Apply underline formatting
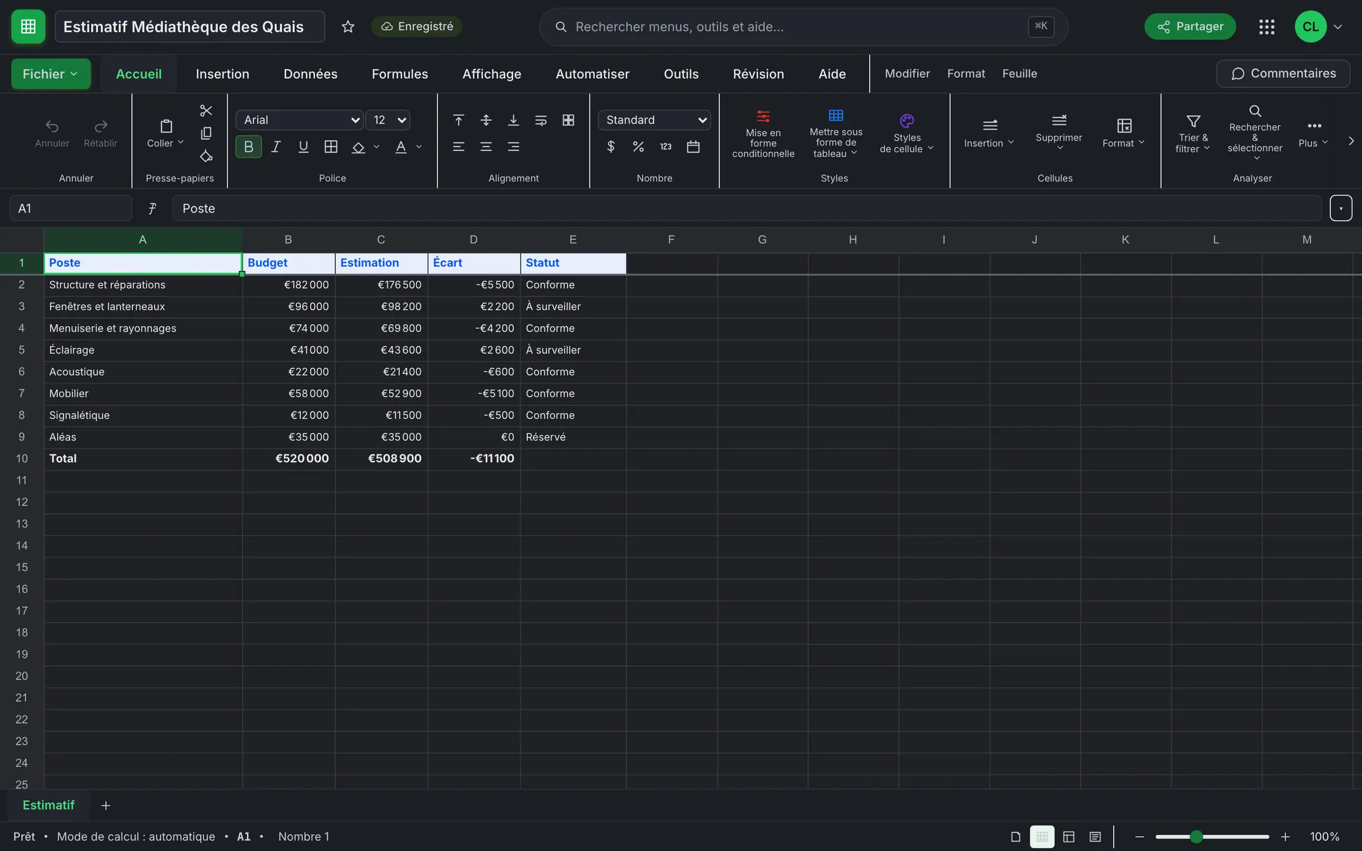1362x851 pixels. (x=303, y=147)
